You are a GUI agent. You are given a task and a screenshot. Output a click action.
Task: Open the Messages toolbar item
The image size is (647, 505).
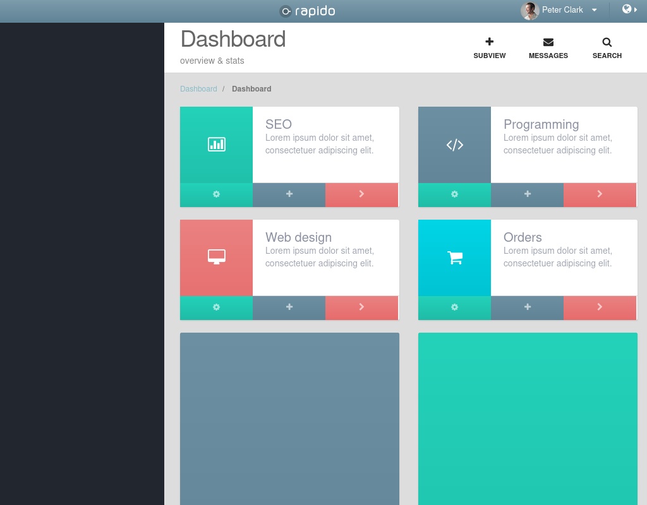pyautogui.click(x=548, y=48)
